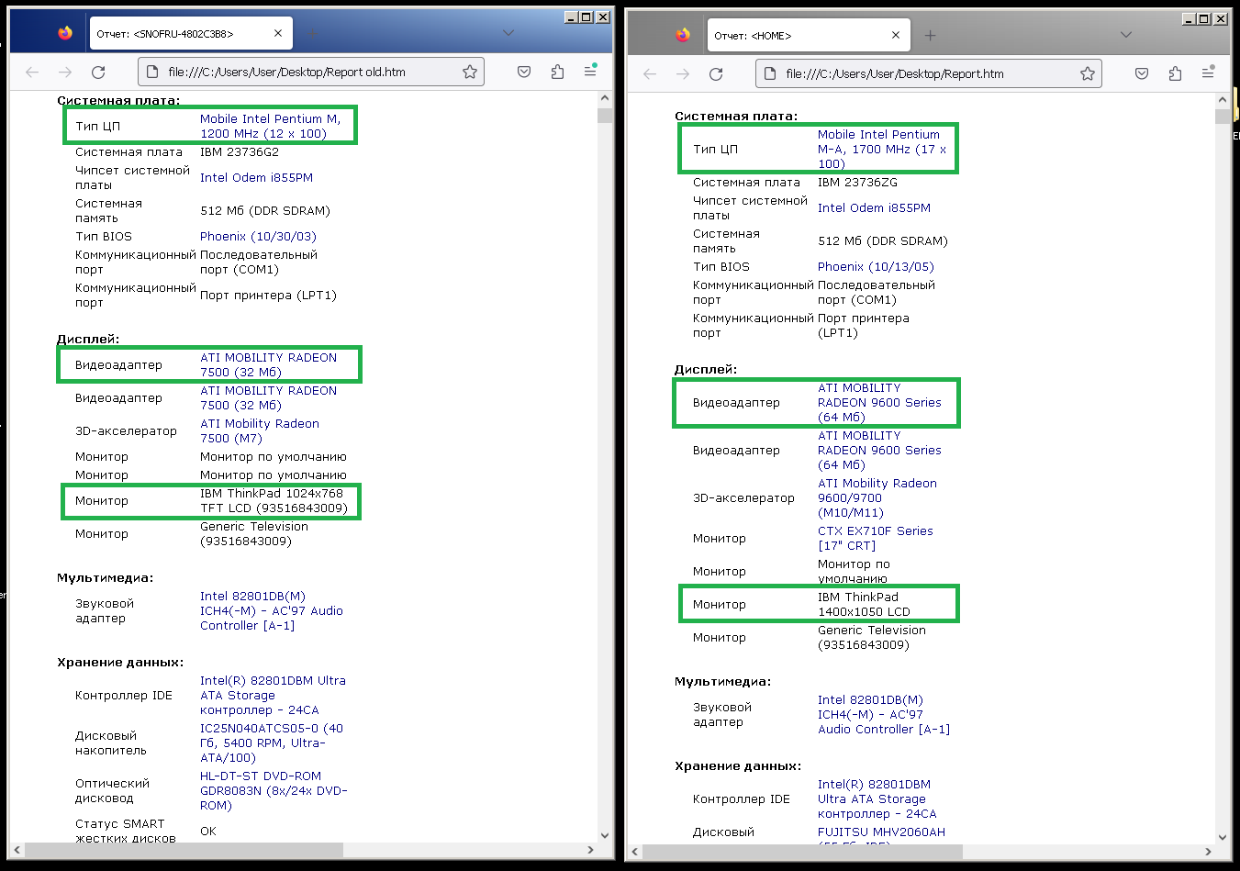Click Firefox logo in SNOFRU-4802C3B8 window
The height and width of the screenshot is (871, 1240).
(64, 33)
